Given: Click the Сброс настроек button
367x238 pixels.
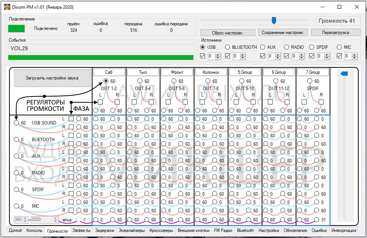Looking at the screenshot, I should 227,33.
